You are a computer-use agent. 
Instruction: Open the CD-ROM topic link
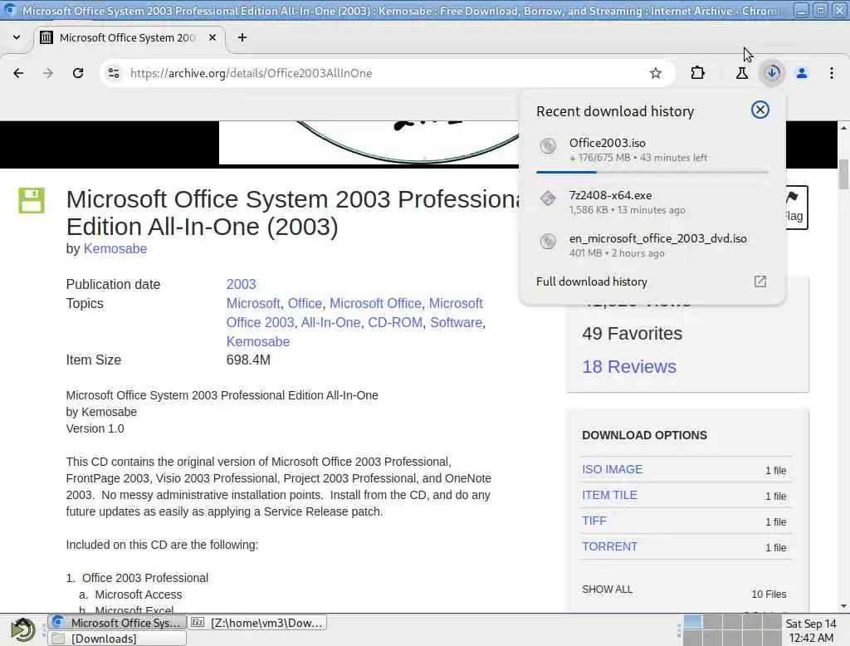click(x=395, y=322)
